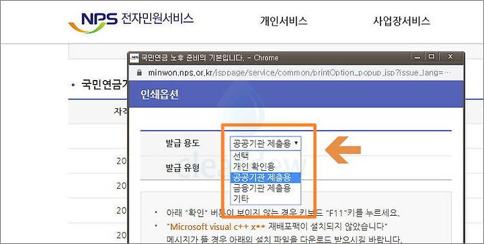Maximize the popup Chrome window

432,56
